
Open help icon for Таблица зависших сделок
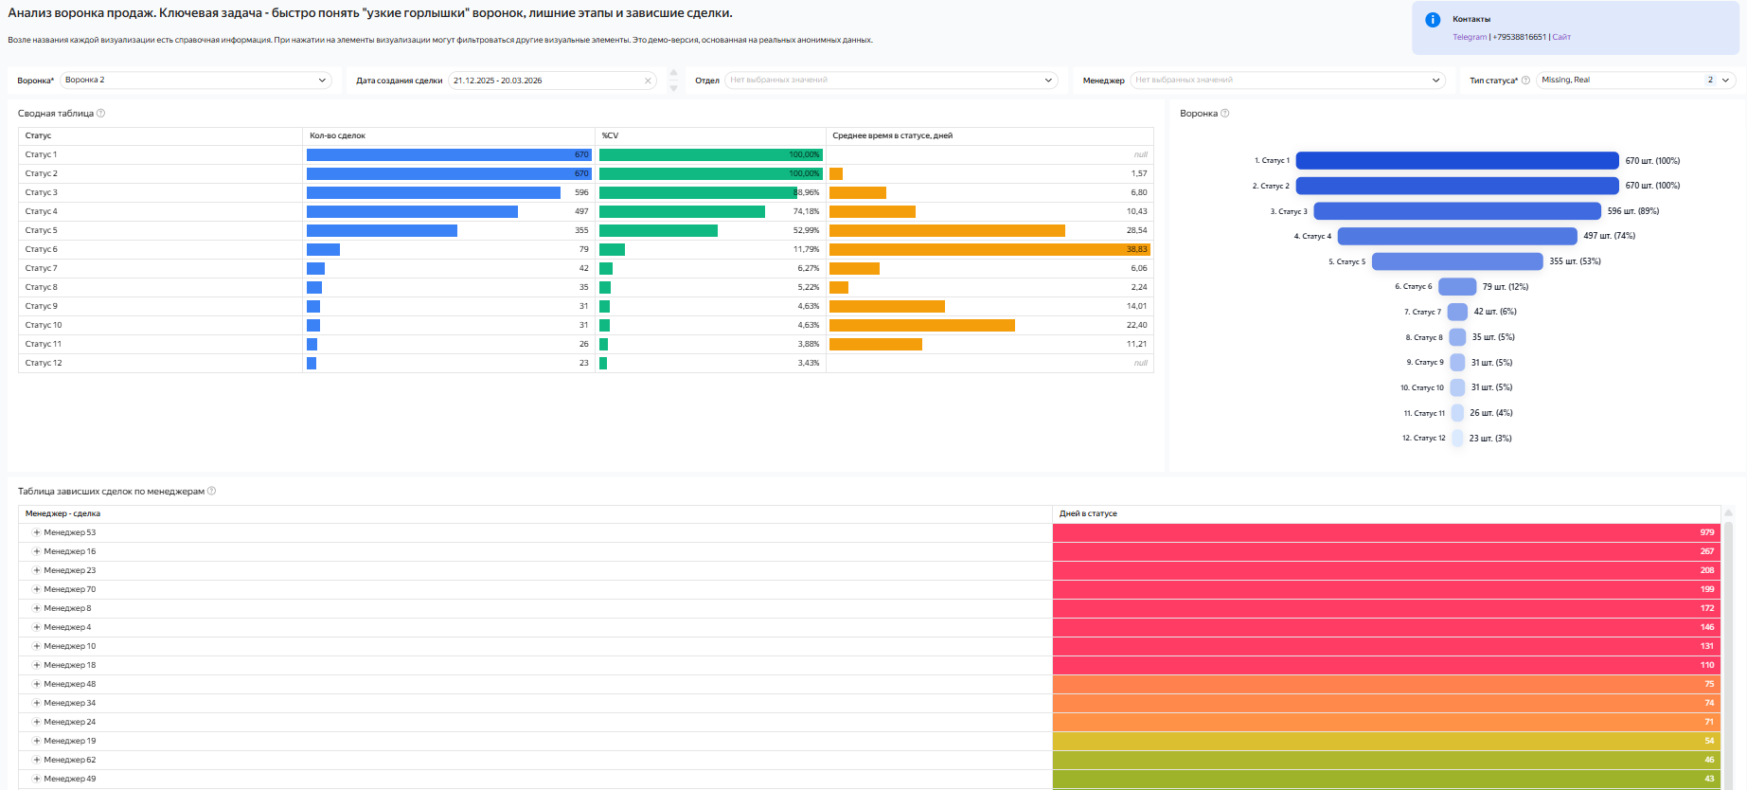pos(212,492)
